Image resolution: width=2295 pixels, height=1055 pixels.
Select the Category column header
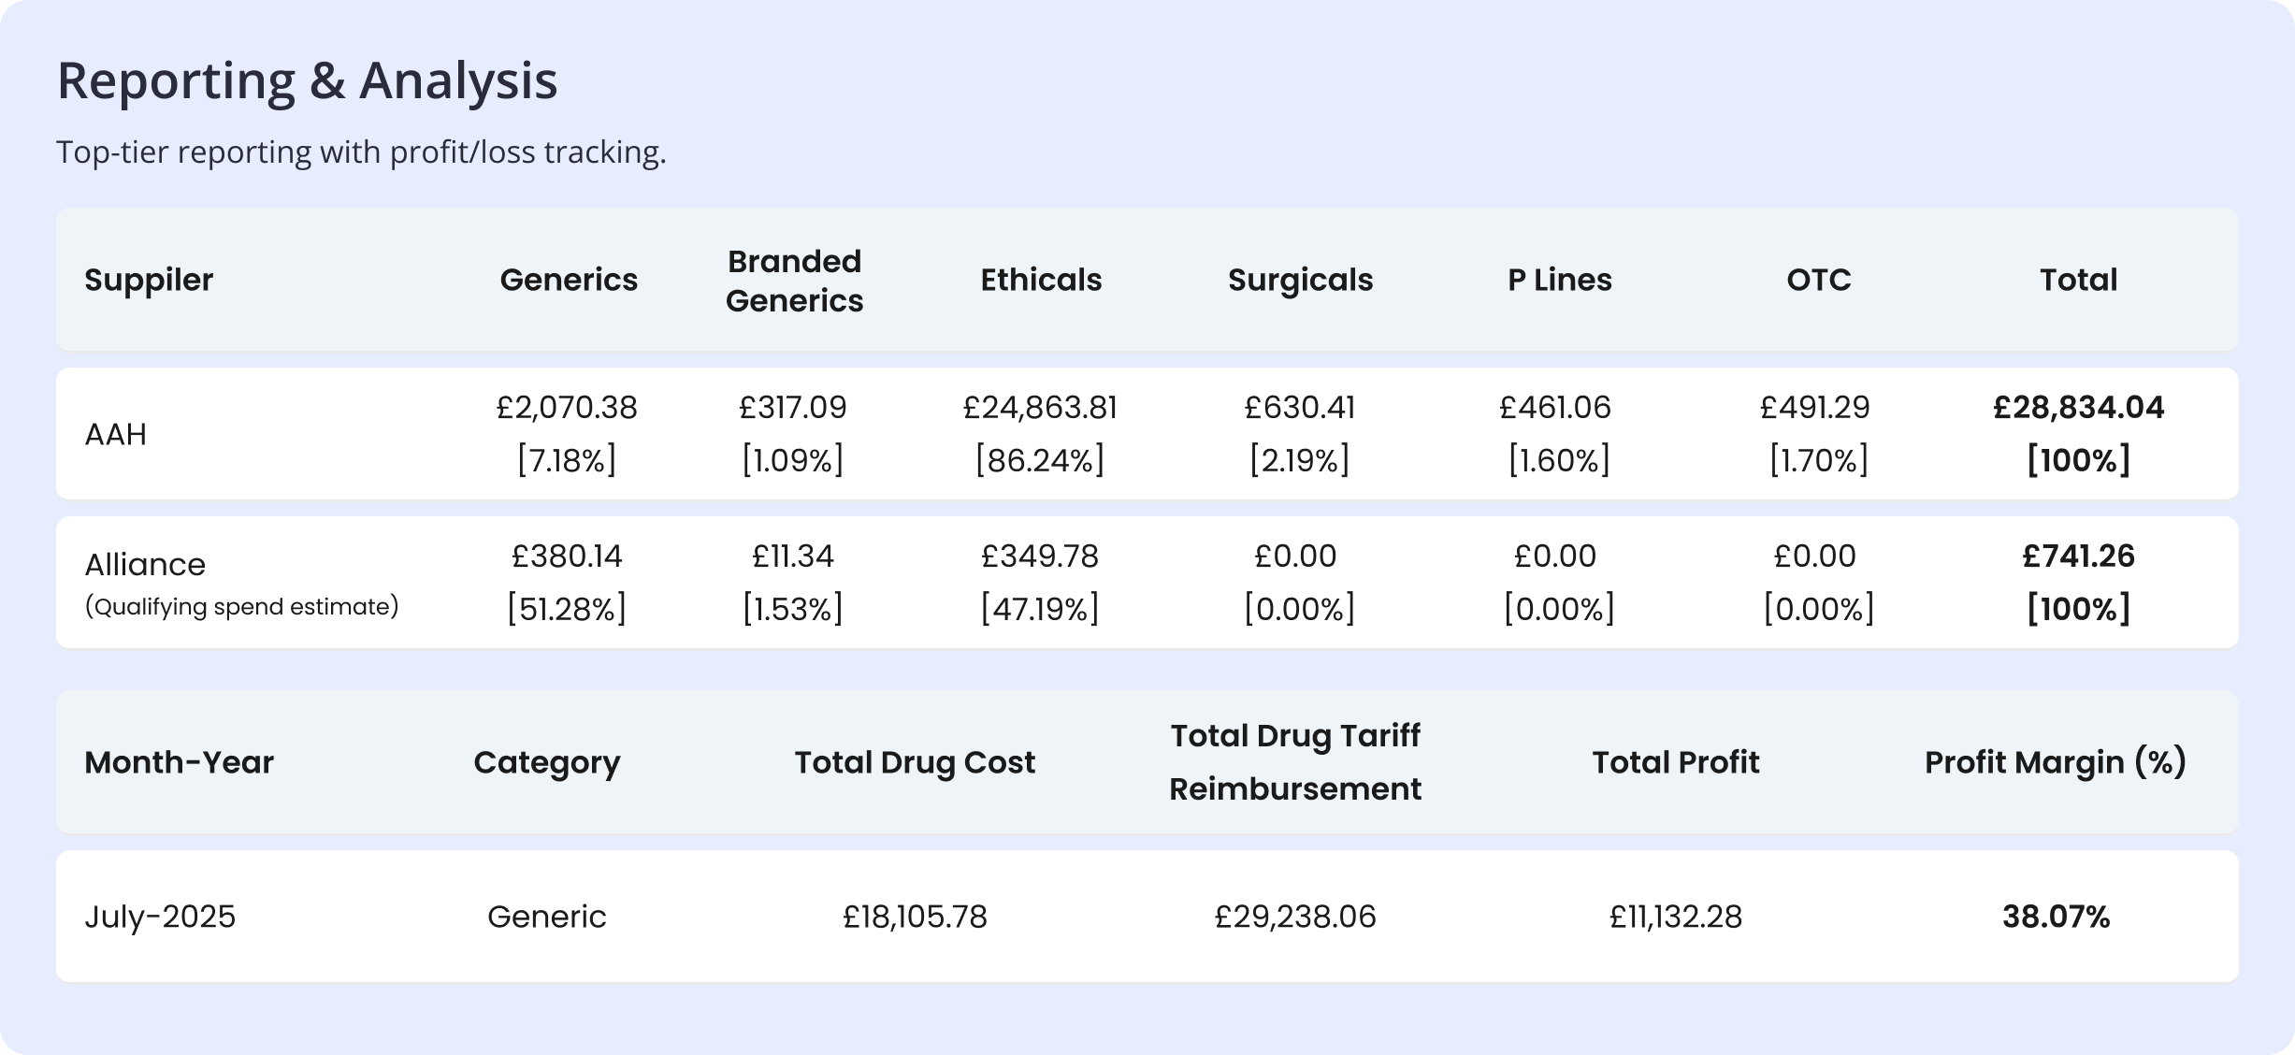click(x=546, y=762)
